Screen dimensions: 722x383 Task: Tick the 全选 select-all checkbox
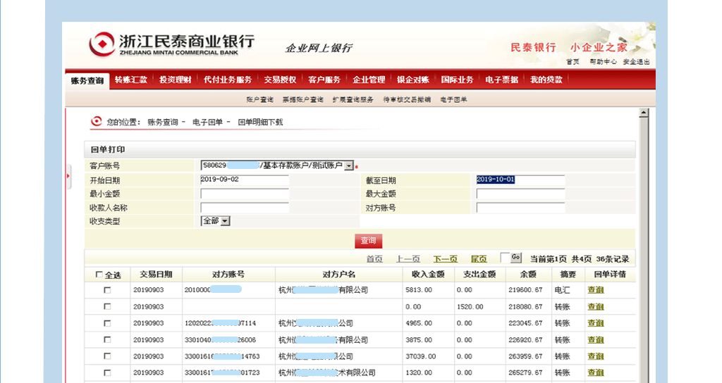pos(99,275)
